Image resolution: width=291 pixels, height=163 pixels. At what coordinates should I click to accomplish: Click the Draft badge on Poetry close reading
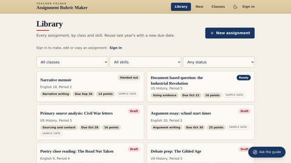pos(134,149)
